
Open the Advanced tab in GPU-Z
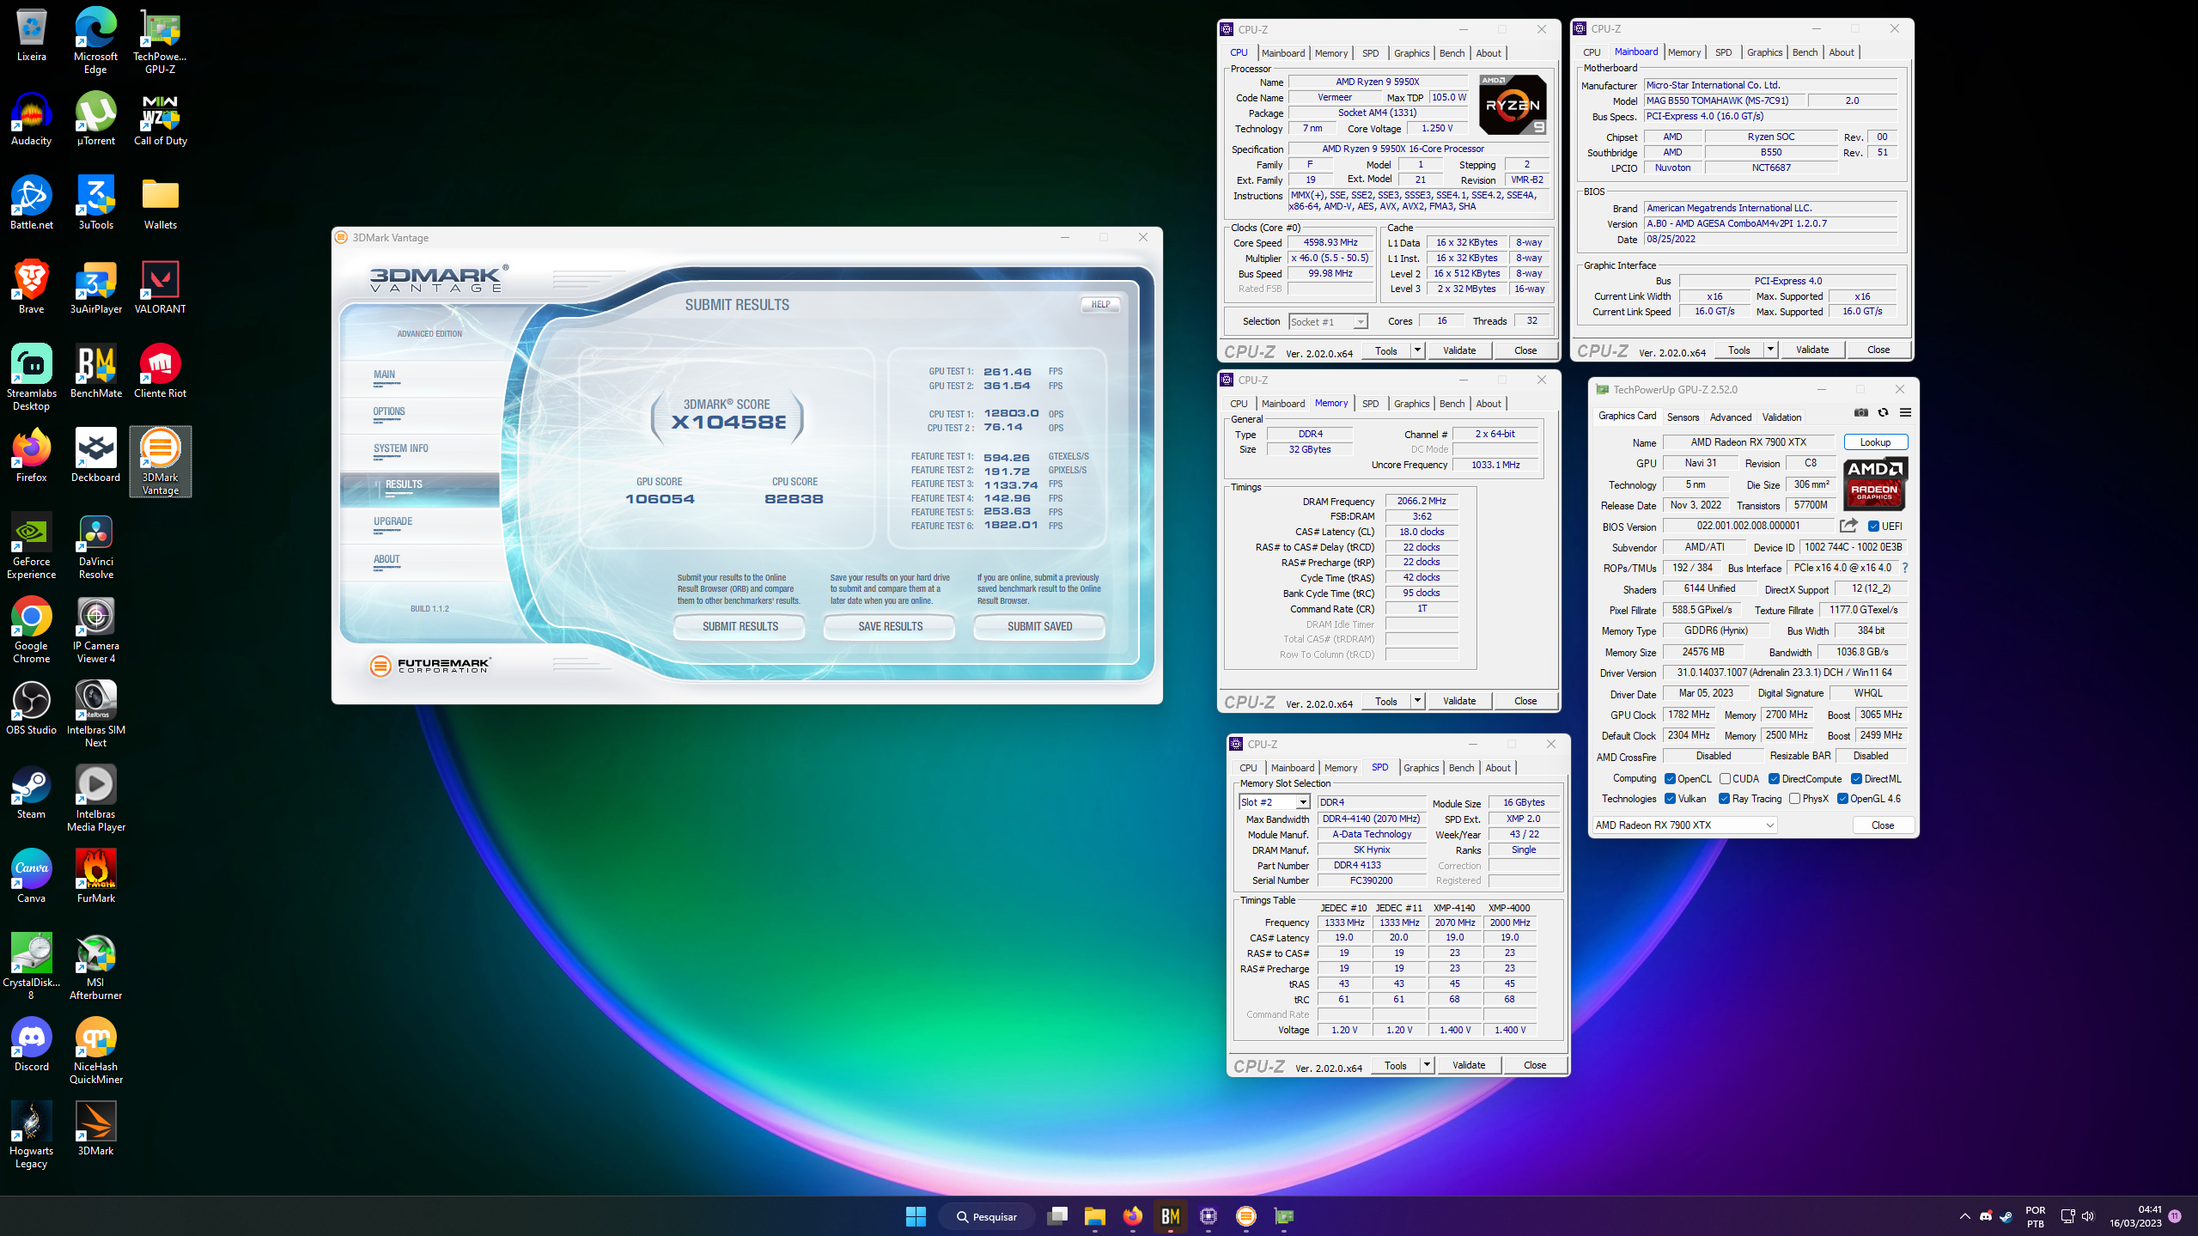coord(1730,417)
